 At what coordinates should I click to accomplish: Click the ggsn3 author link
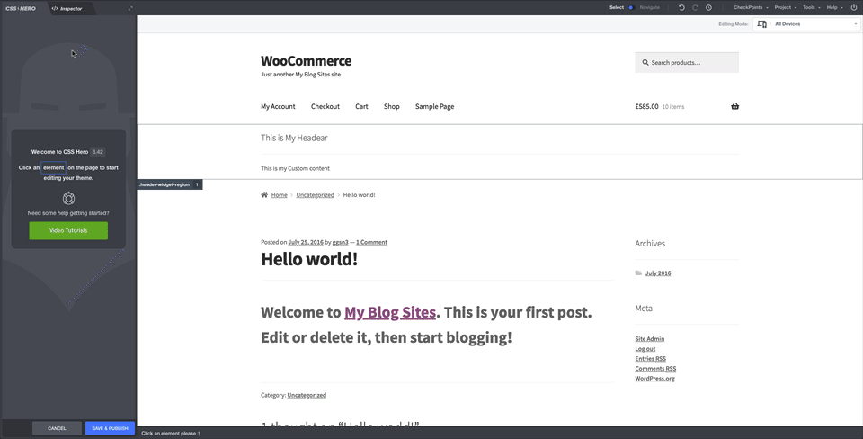coord(340,242)
